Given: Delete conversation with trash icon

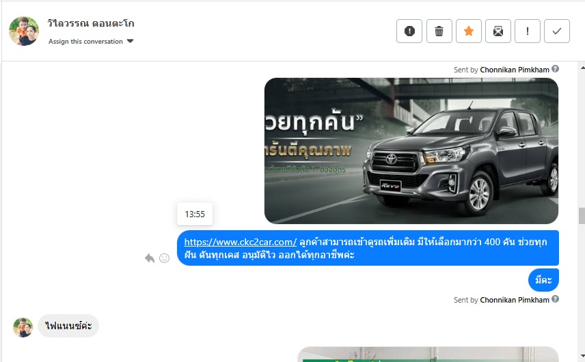Looking at the screenshot, I should pos(439,31).
